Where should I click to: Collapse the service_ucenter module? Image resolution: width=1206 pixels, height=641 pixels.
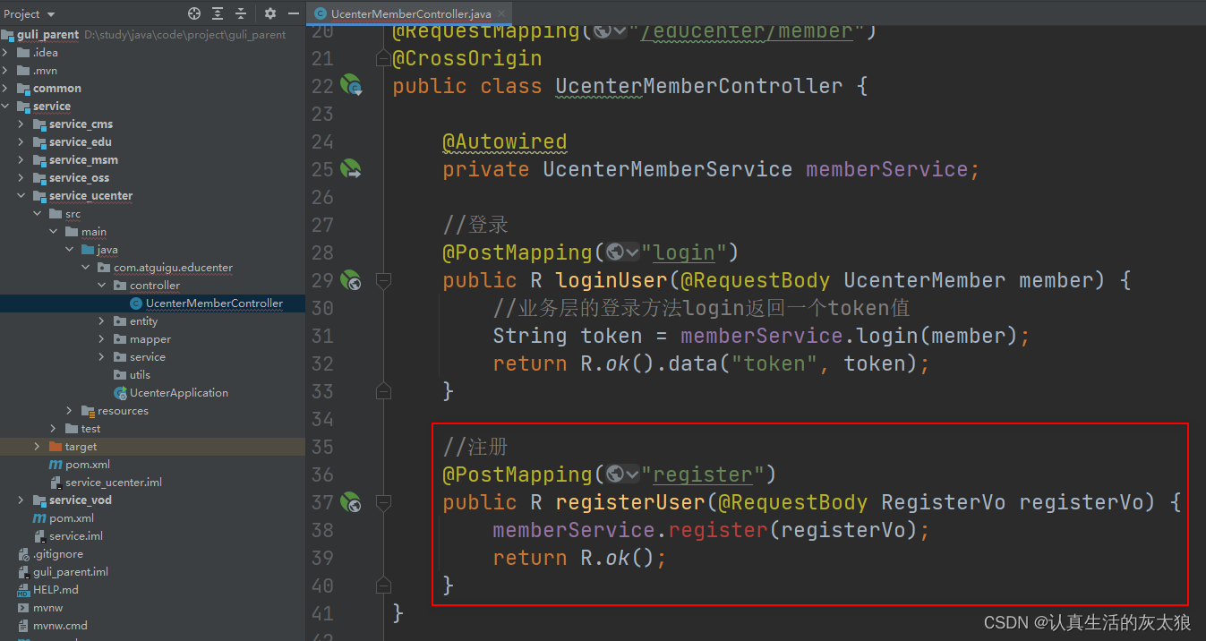click(x=22, y=196)
